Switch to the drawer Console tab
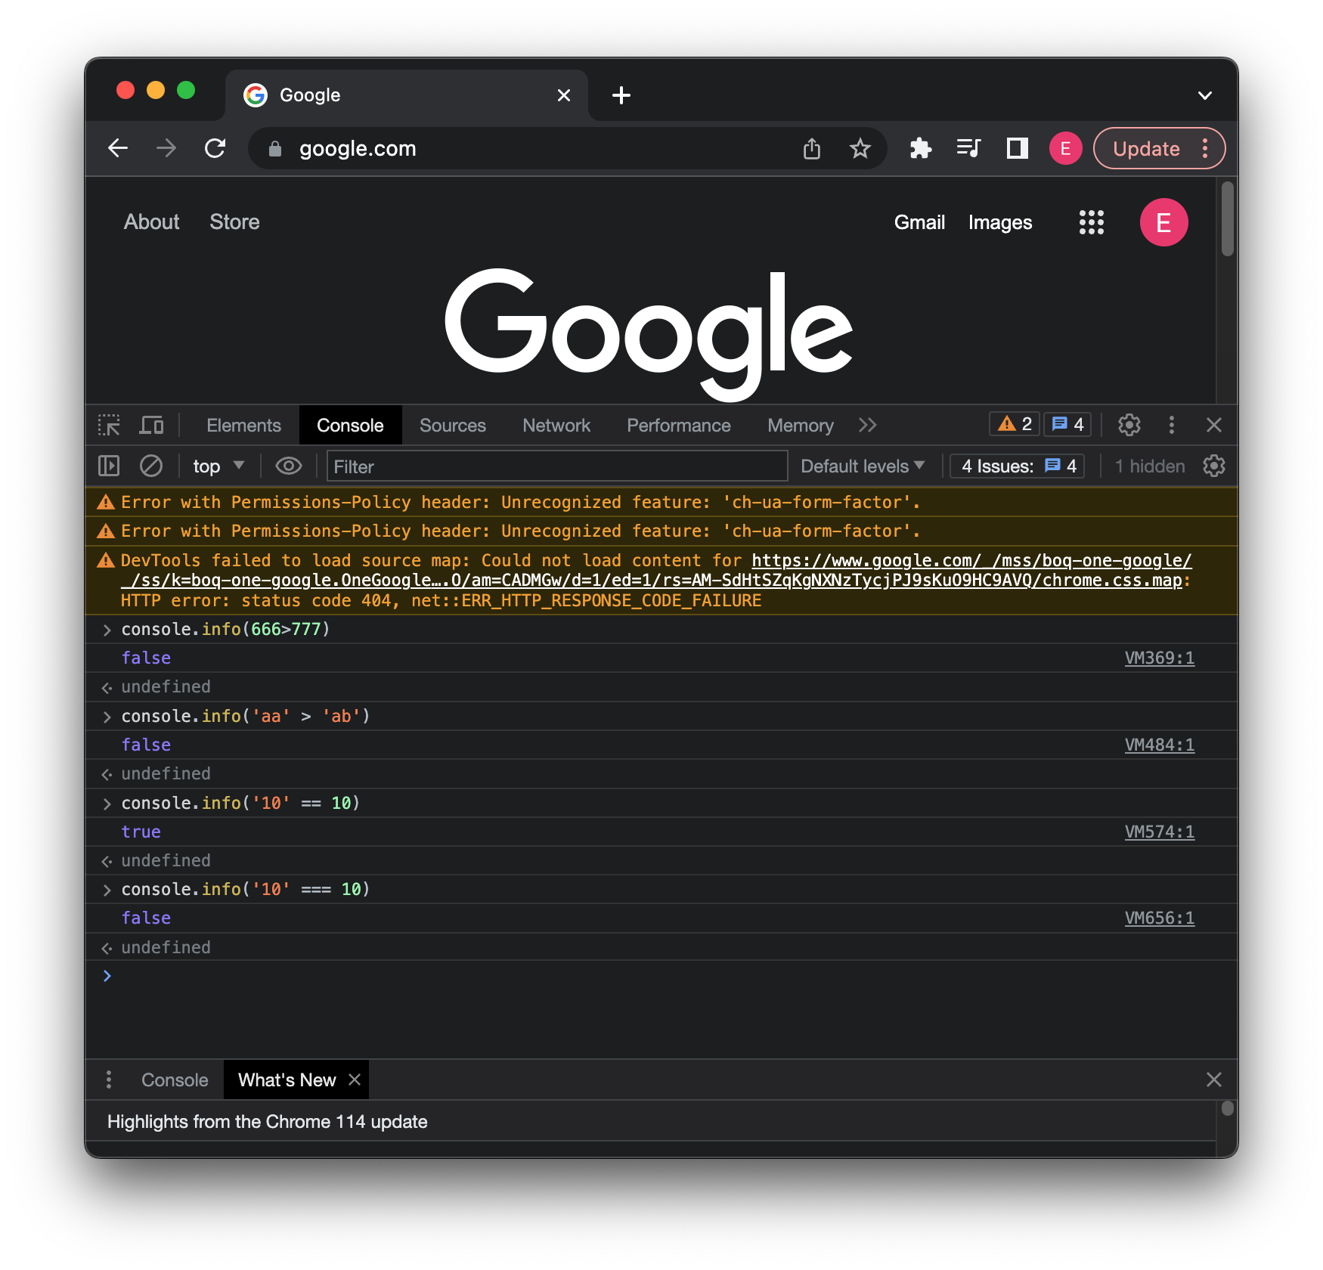 click(x=174, y=1079)
